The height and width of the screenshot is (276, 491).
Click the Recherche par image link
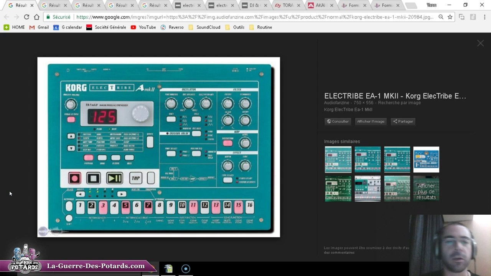[x=399, y=103]
